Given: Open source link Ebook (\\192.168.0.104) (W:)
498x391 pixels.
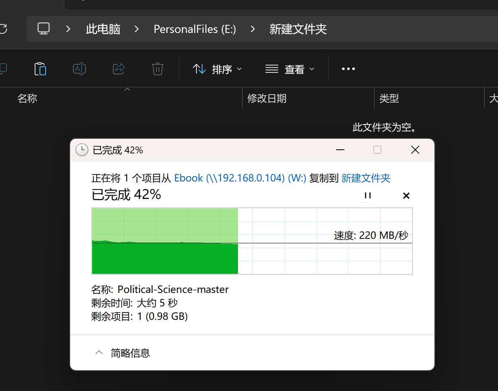Looking at the screenshot, I should pyautogui.click(x=240, y=178).
